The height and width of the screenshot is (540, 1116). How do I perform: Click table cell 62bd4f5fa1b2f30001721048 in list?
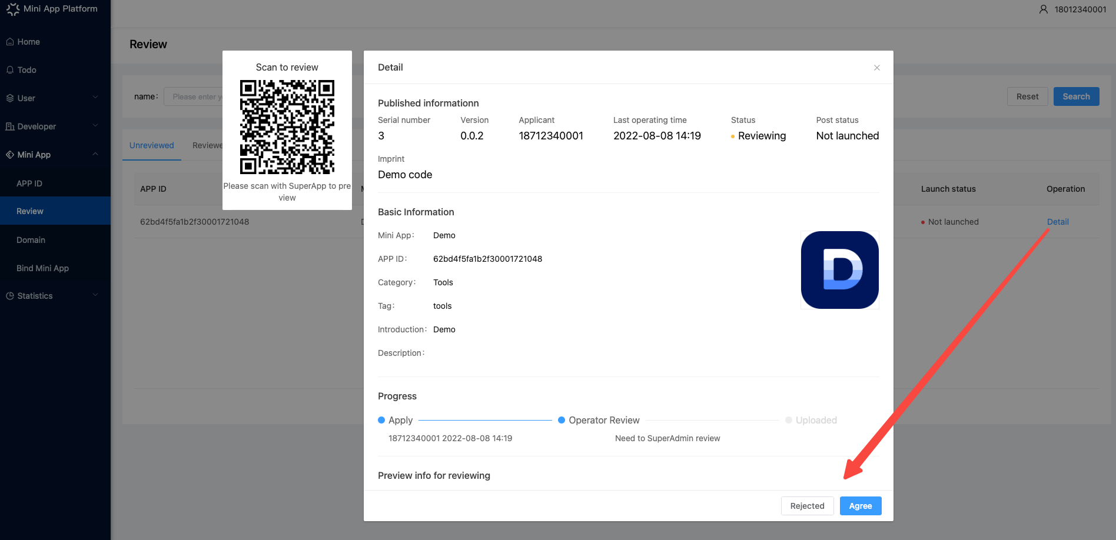194,222
